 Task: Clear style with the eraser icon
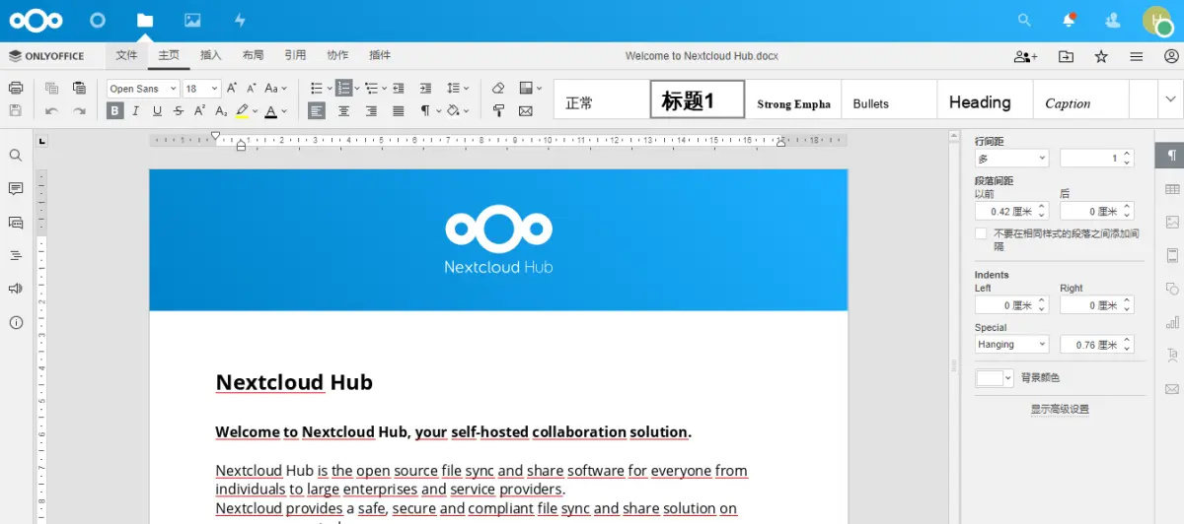[x=498, y=88]
